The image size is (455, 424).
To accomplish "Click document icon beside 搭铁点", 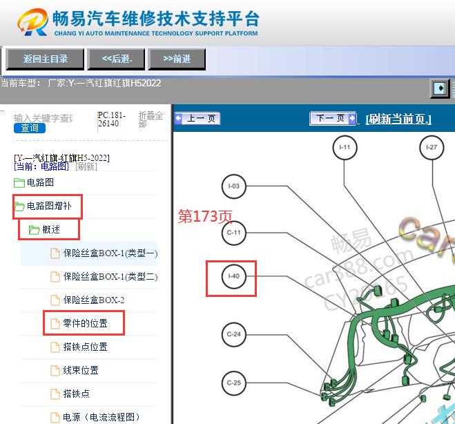I will pos(55,394).
